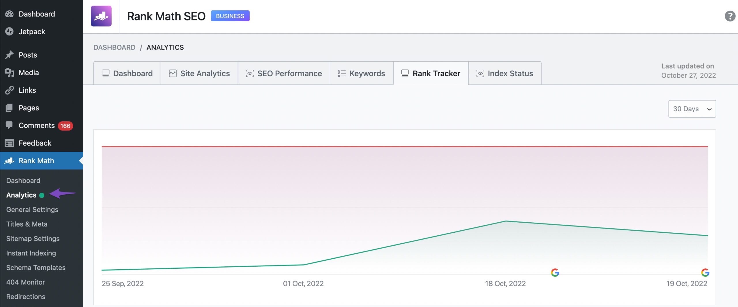Click the Dashboard gauge icon in sidebar
The width and height of the screenshot is (738, 307).
9,14
